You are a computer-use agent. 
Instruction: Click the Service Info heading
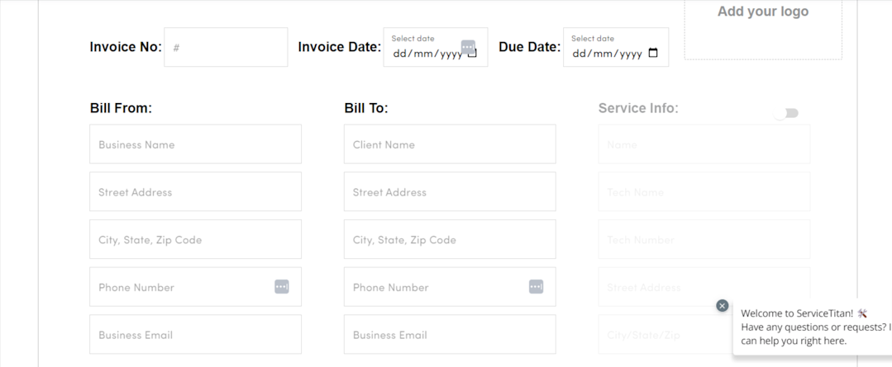tap(638, 108)
